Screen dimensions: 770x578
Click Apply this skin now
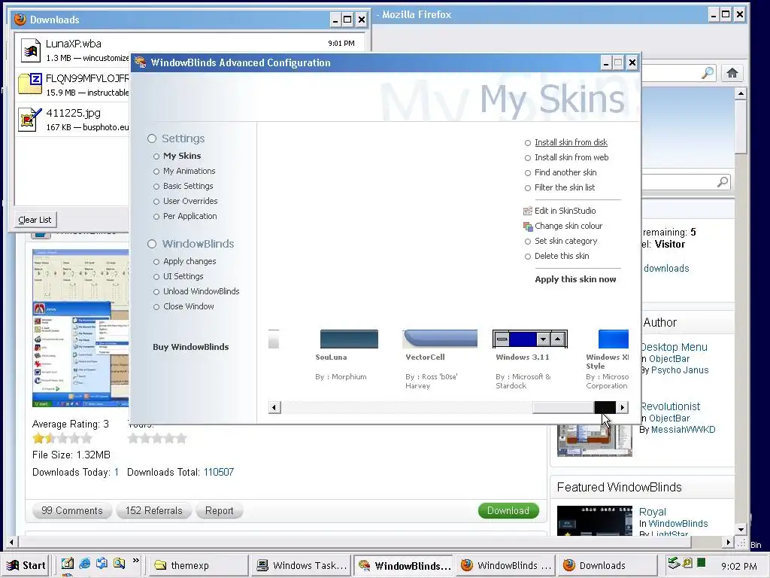pos(575,279)
